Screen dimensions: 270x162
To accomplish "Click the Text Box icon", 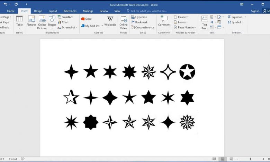I will [x=205, y=19].
